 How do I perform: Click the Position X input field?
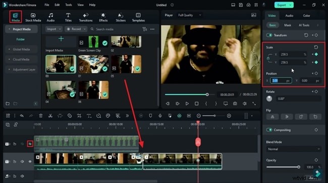281,81
